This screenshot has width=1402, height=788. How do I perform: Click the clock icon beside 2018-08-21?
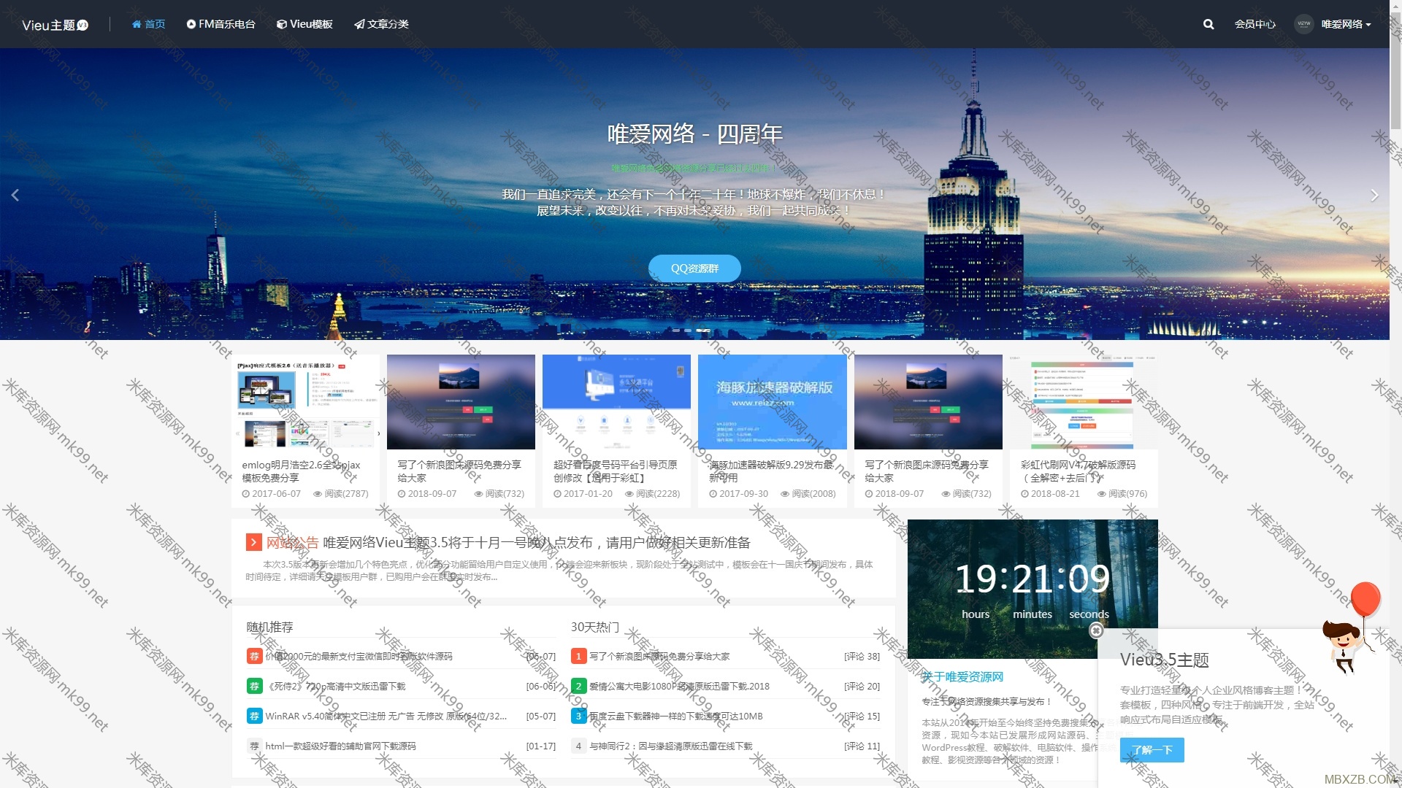click(x=1025, y=494)
